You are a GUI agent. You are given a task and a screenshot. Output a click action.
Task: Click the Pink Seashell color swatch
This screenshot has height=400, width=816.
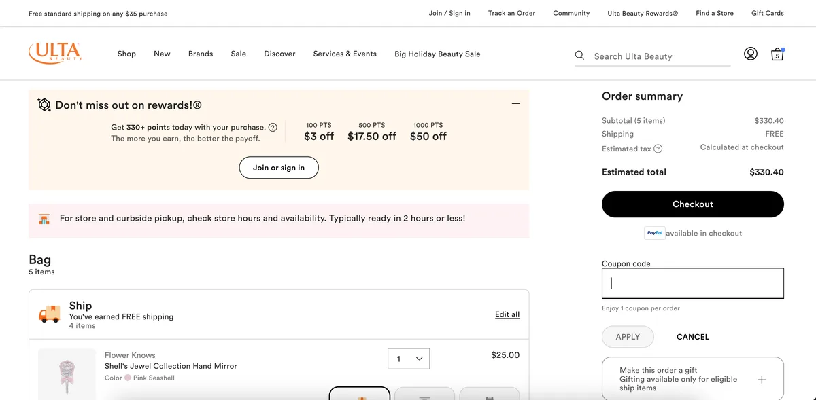coord(127,378)
